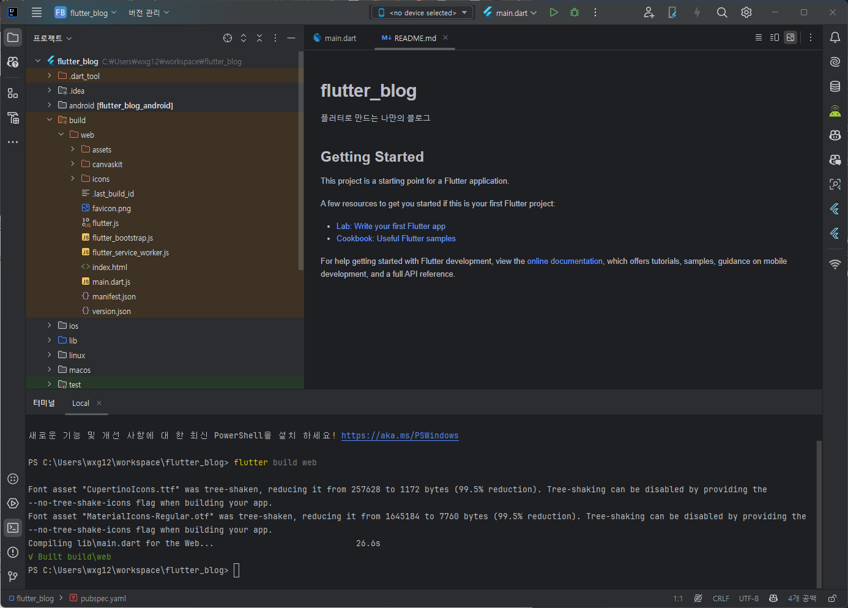Open the Structure tool window icon
The height and width of the screenshot is (608, 848).
[13, 93]
